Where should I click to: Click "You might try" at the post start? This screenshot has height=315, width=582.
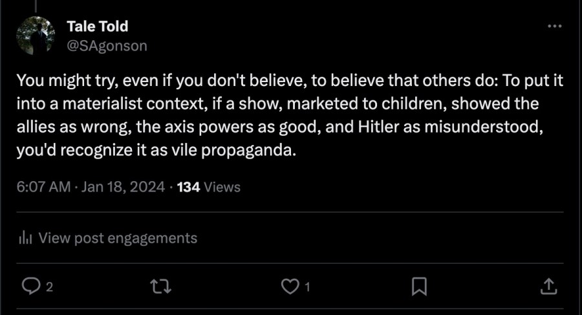pos(58,81)
